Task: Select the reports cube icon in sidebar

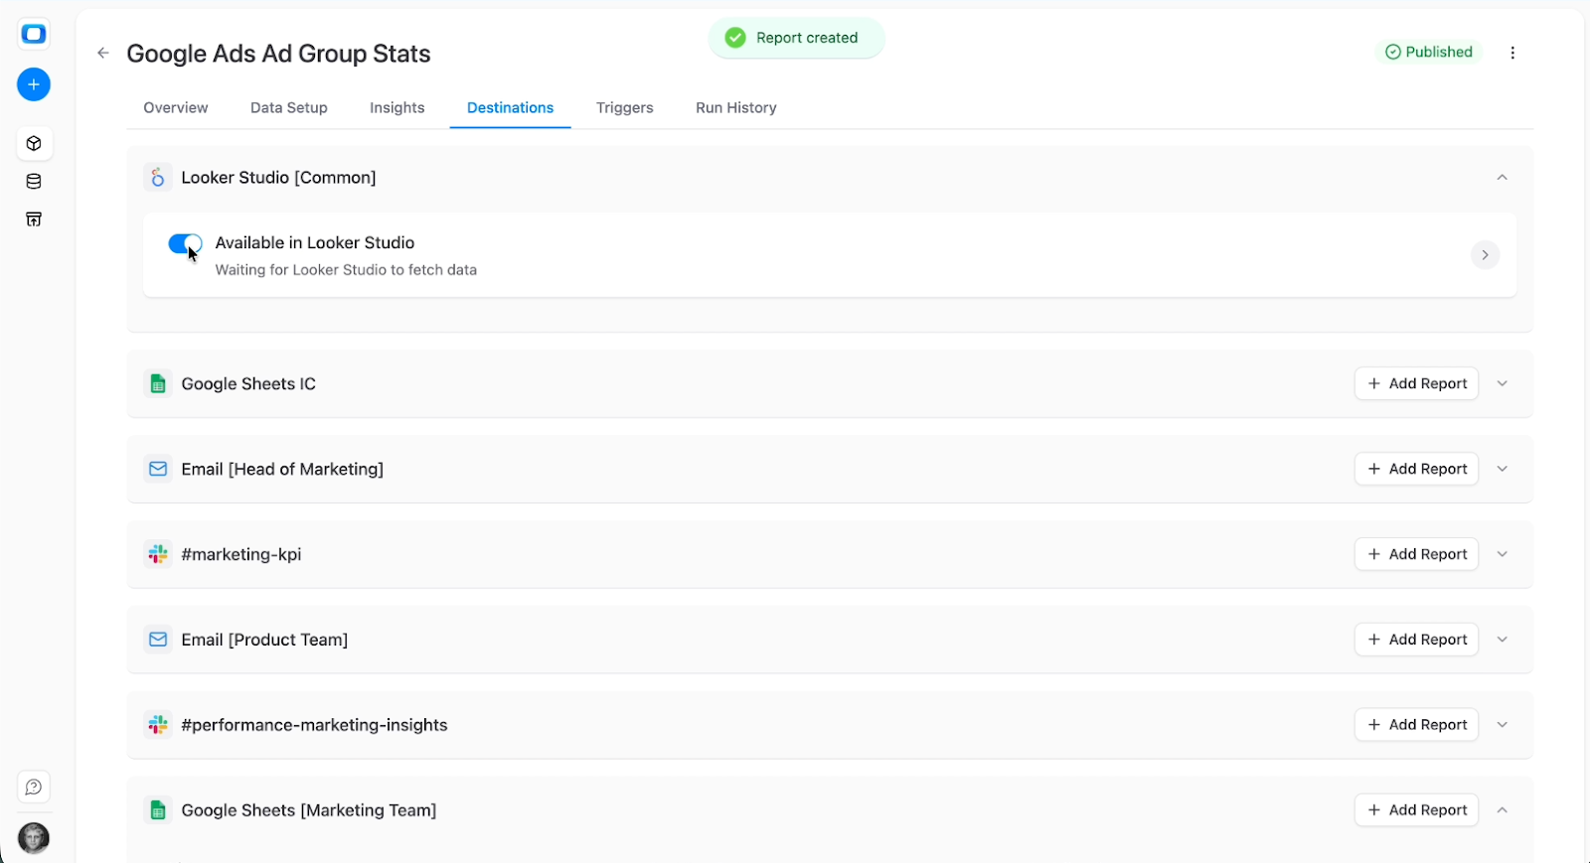Action: coord(33,143)
